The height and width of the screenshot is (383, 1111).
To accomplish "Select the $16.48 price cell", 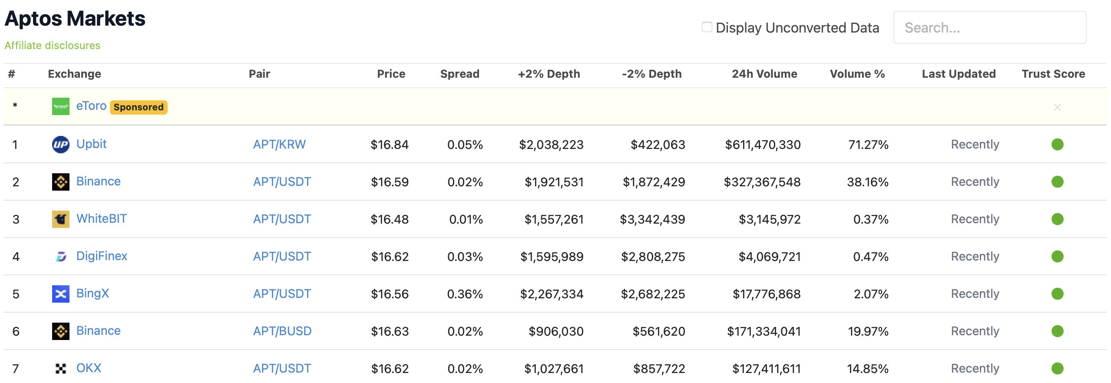I will click(390, 219).
